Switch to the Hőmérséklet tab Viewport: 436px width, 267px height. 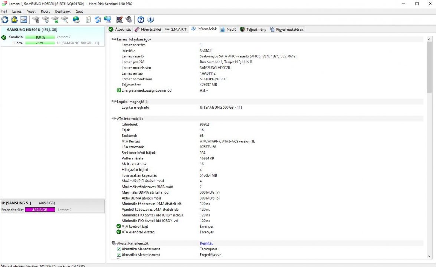point(148,29)
